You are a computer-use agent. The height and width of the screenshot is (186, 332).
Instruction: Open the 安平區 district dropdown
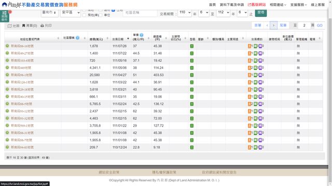click(71, 12)
